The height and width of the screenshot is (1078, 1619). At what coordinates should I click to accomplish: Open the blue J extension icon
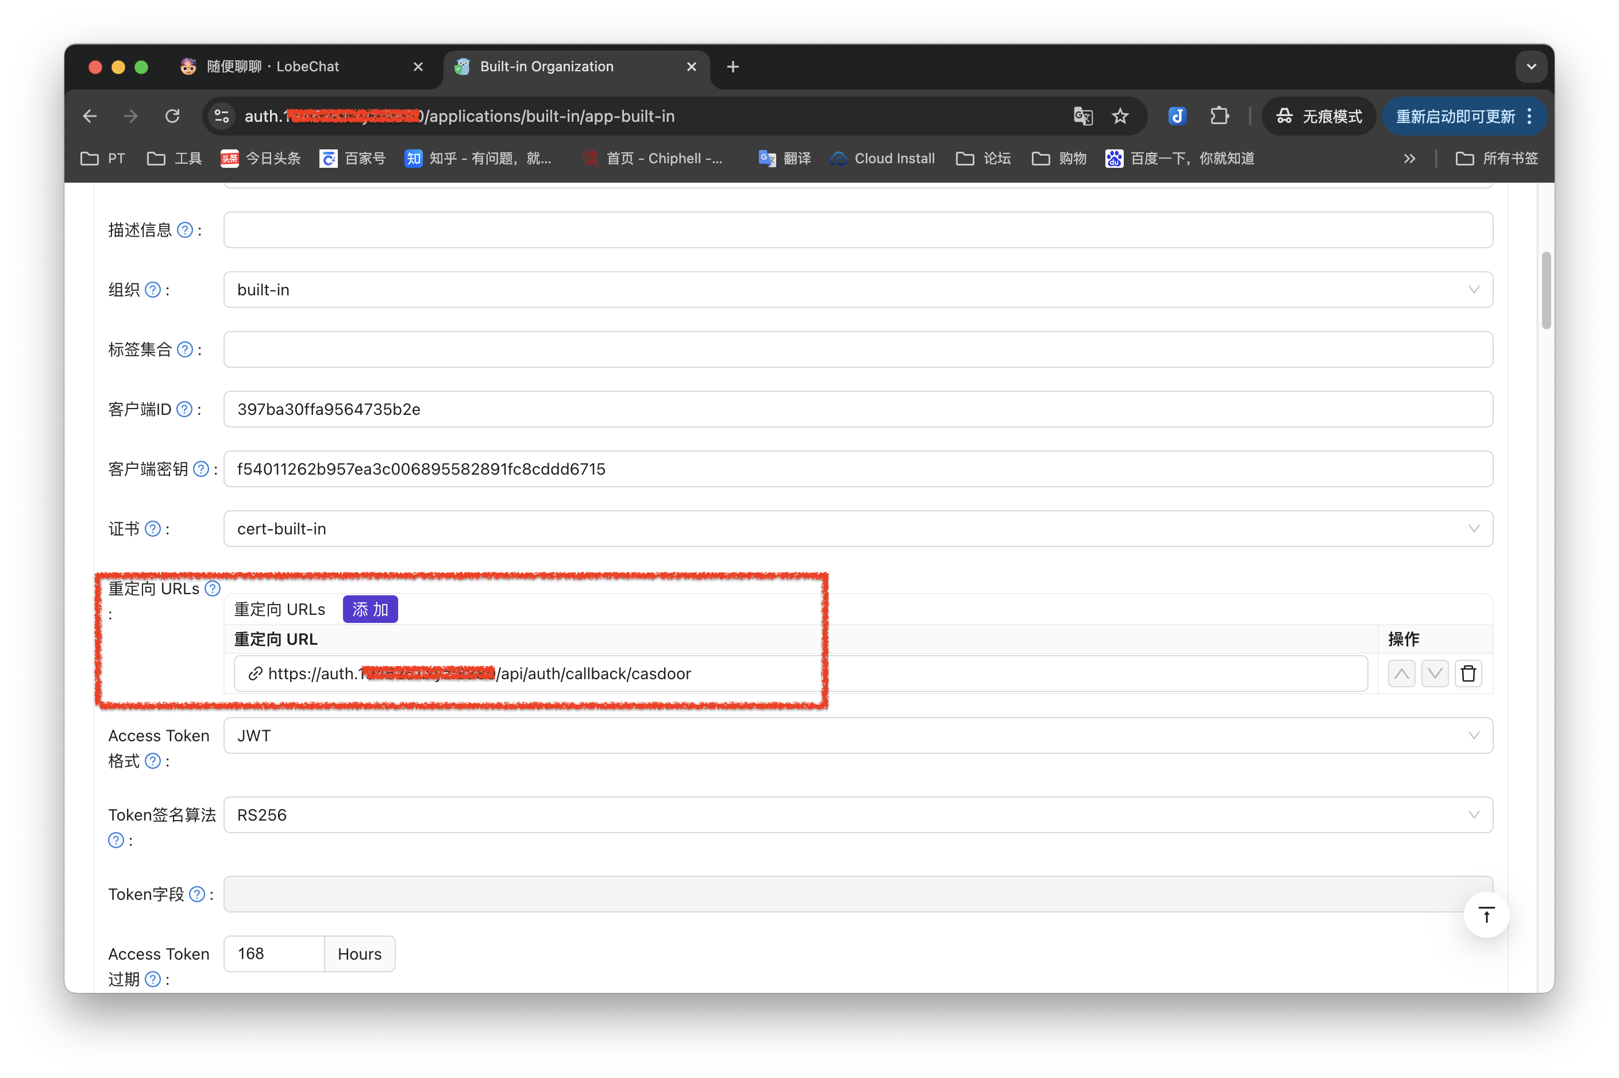1177,116
